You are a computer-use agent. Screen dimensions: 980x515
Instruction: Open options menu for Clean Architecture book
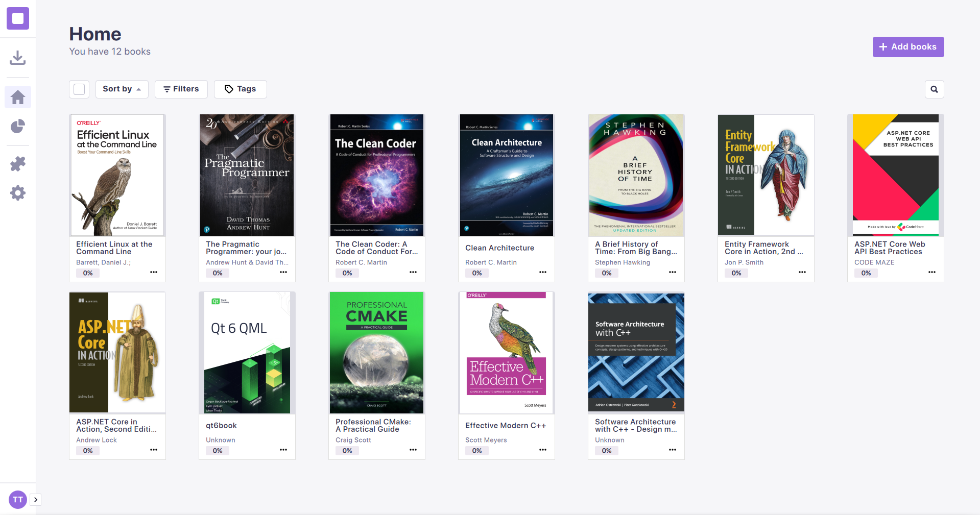542,272
